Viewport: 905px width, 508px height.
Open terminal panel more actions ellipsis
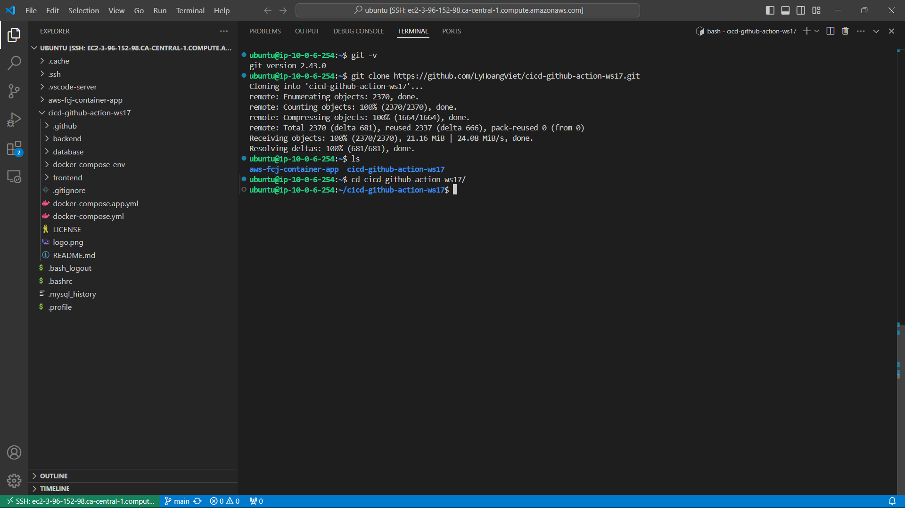tap(861, 31)
